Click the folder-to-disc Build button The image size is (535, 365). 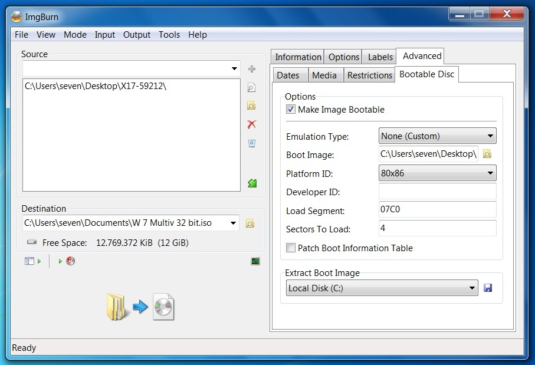point(140,307)
